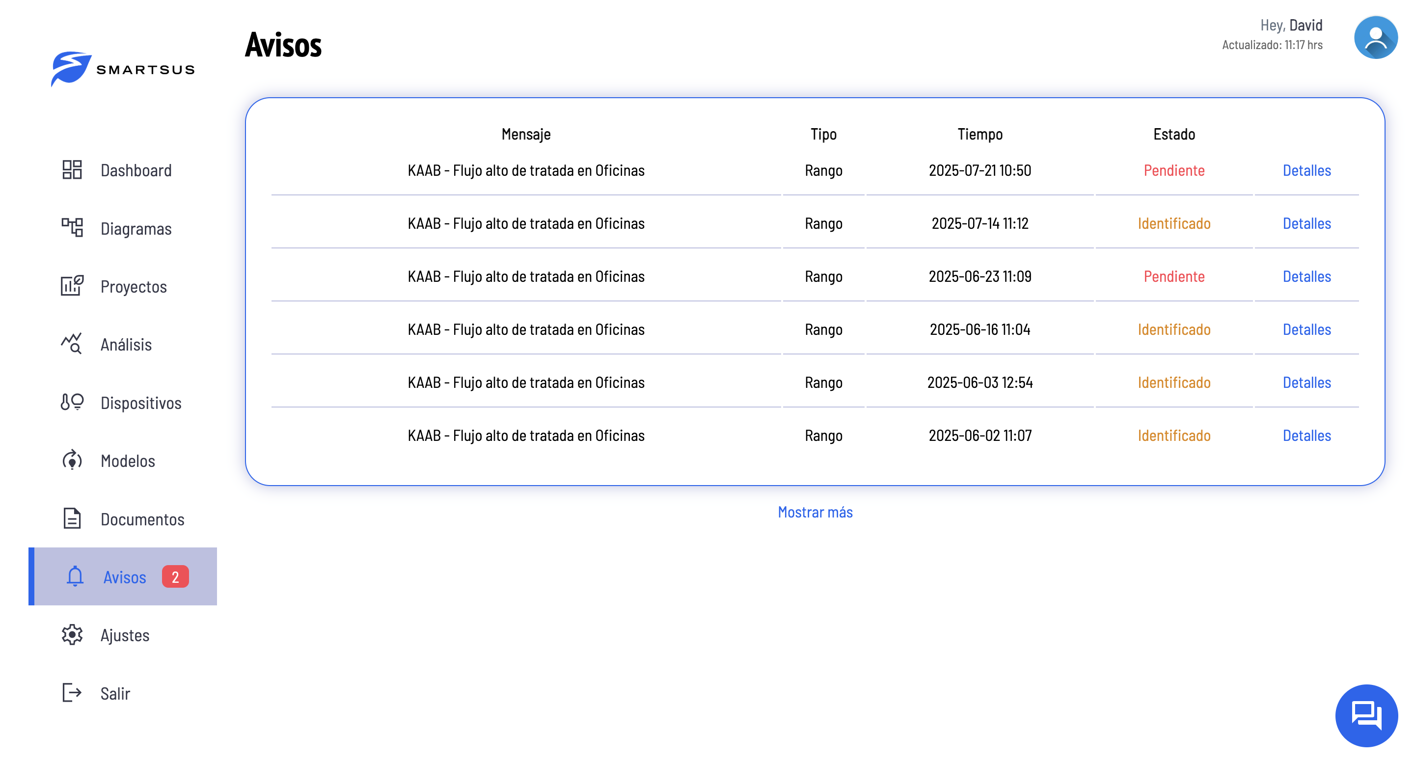The width and height of the screenshot is (1414, 762).
Task: View Detalles for the 2025-06-02 11:07 alert
Action: (x=1306, y=436)
